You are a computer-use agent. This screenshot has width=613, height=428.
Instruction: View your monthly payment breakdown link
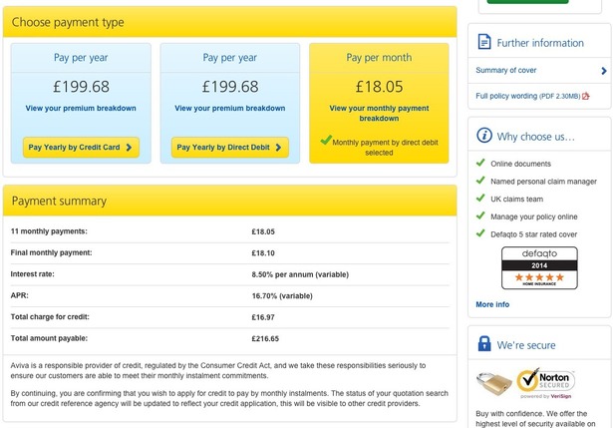(379, 113)
